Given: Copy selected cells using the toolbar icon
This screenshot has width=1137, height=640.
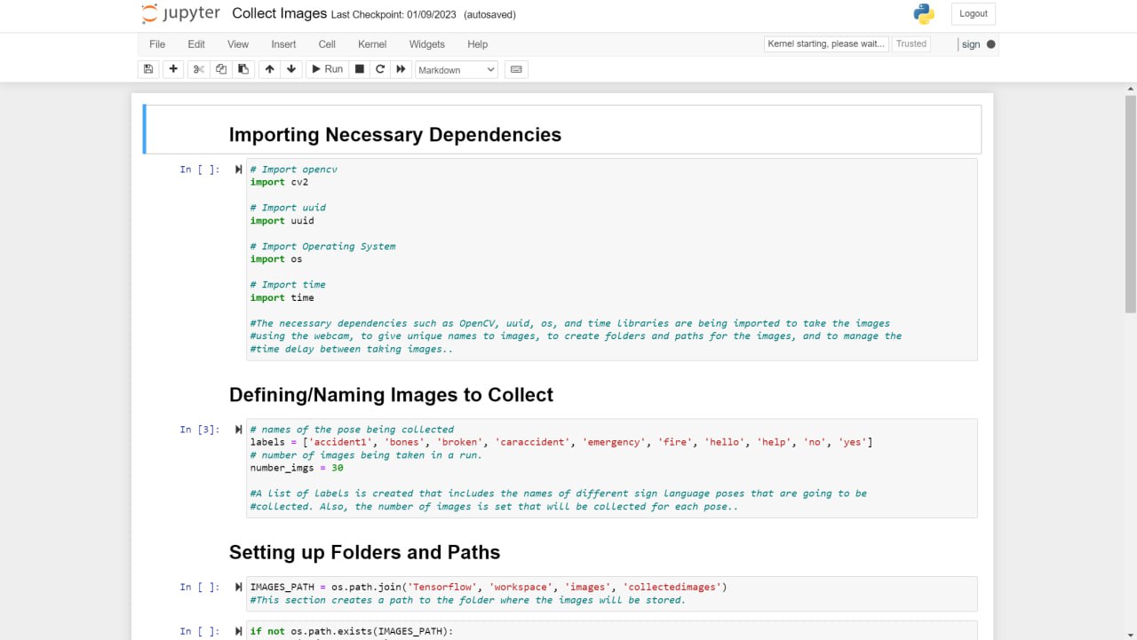Looking at the screenshot, I should tap(221, 69).
